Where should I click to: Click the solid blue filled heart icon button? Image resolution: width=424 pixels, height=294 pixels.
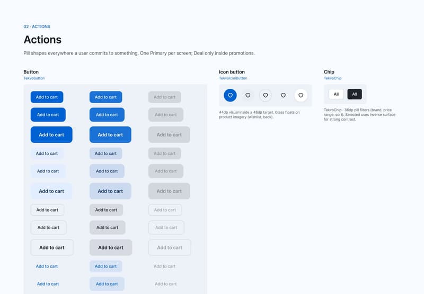click(x=230, y=95)
